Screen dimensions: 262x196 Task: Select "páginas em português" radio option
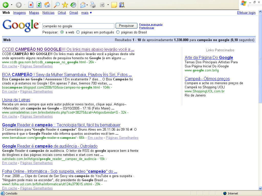78,32
